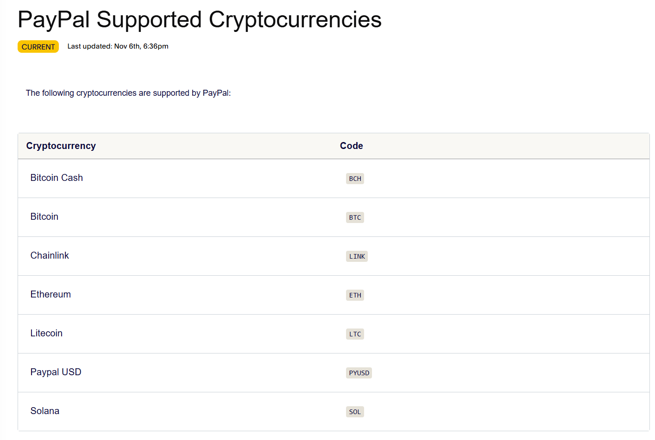Viewport: 655px width, 440px height.
Task: Click the BCH code tag
Action: point(355,179)
